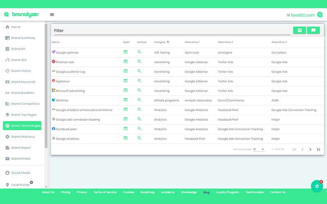Viewport: 327px width, 204px height.
Task: Analyze Facebook pixel magnifier icon
Action: click(139, 129)
